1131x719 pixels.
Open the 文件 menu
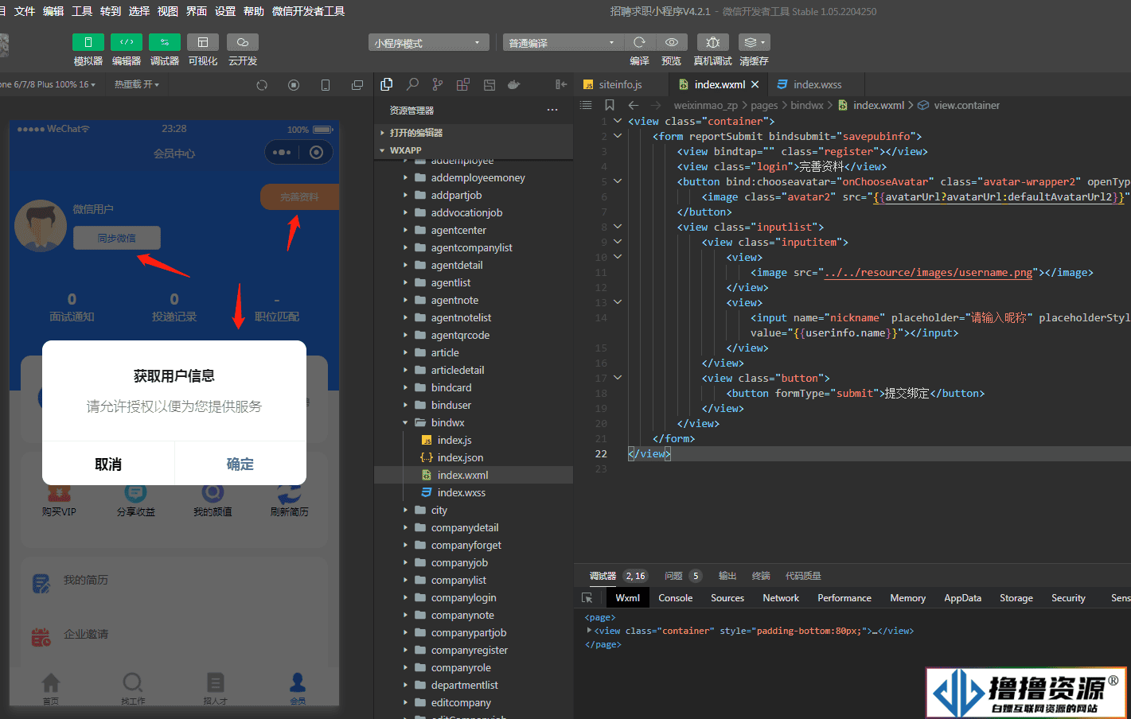point(25,11)
